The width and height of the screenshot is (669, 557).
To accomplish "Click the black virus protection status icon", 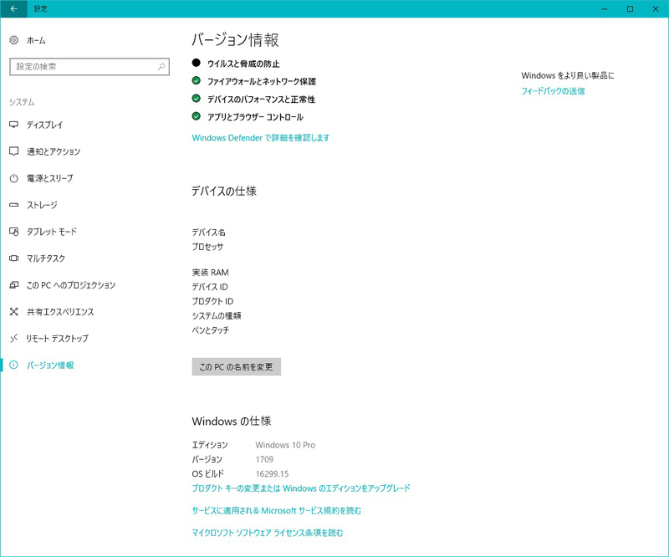I will (x=196, y=63).
